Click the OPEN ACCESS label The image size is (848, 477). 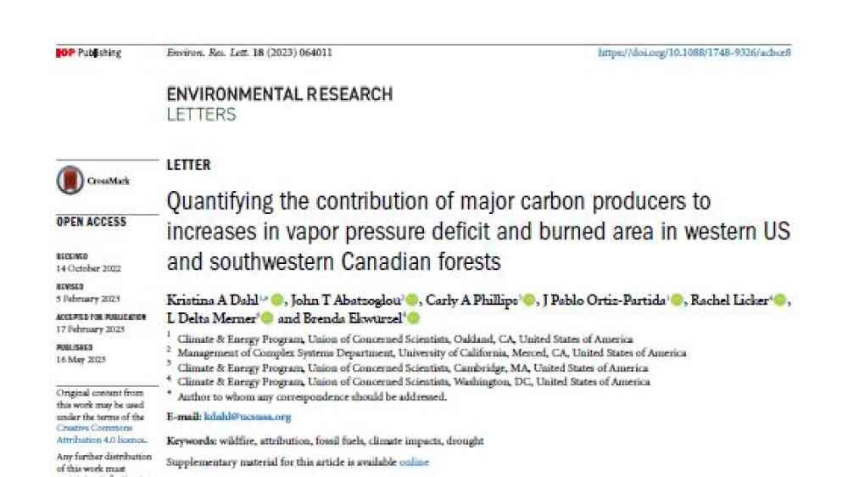point(92,222)
